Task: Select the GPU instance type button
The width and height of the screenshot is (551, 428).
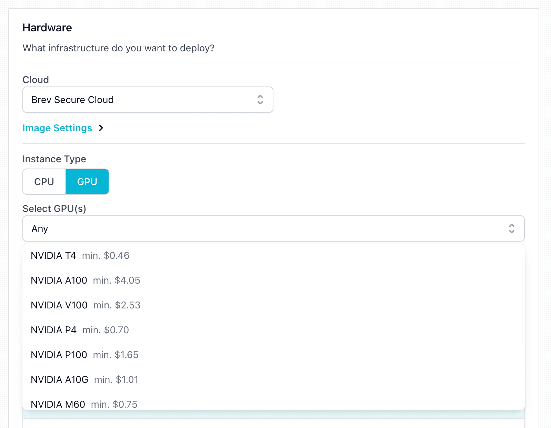Action: pos(87,182)
